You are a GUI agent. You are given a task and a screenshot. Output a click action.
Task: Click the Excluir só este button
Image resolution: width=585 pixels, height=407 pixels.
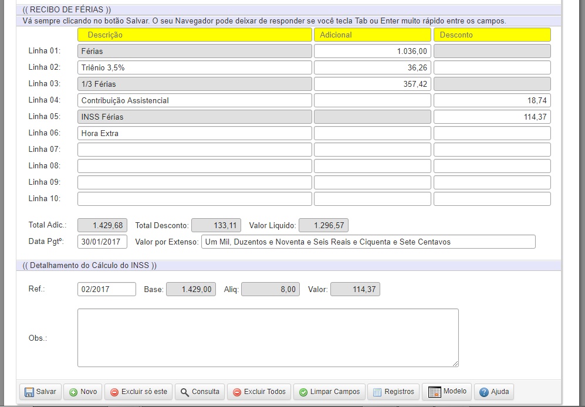click(x=138, y=392)
